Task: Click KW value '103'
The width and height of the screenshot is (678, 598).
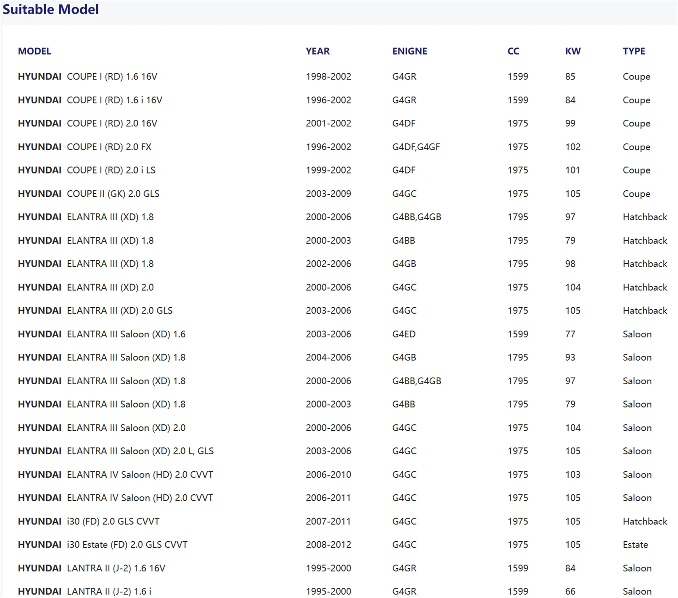Action: (573, 475)
